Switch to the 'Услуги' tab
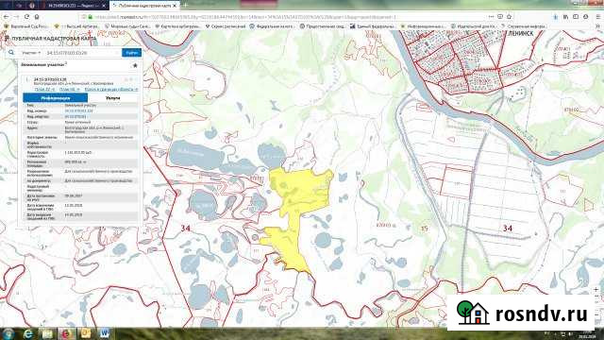The image size is (604, 340). (112, 98)
